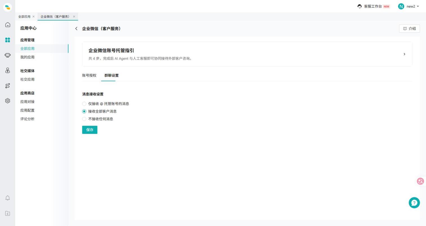Switch to the 全部应用 page tab
The image size is (426, 226).
coord(24,17)
